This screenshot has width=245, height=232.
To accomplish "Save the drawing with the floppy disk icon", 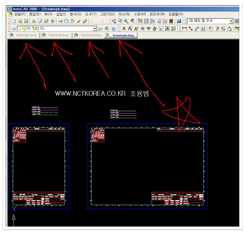I will point(26,21).
